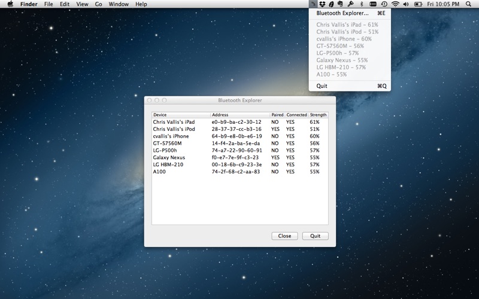Image resolution: width=479 pixels, height=299 pixels.
Task: Open Spotlight search magnifier
Action: [468, 4]
